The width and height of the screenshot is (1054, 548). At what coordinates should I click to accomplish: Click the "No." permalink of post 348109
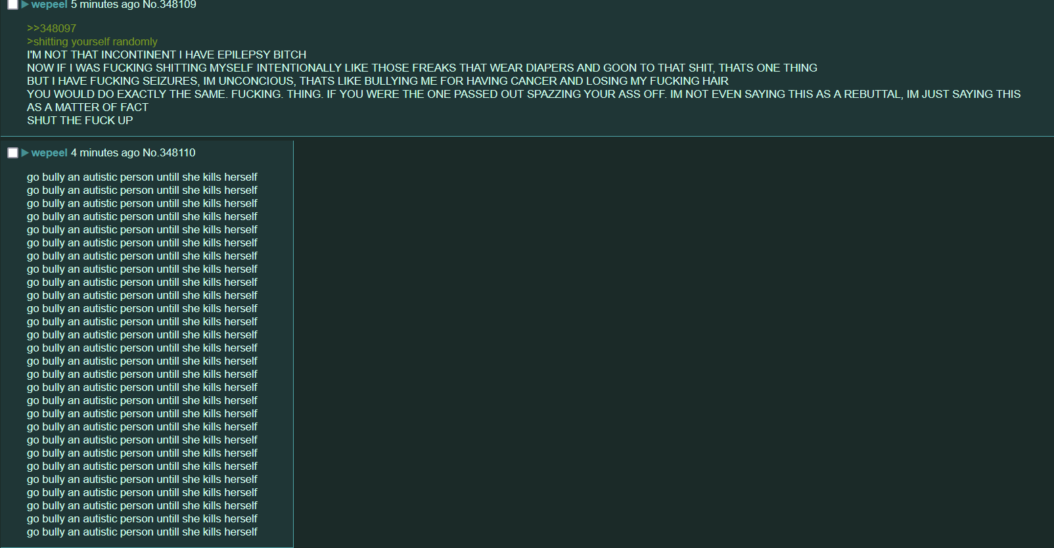pyautogui.click(x=150, y=5)
